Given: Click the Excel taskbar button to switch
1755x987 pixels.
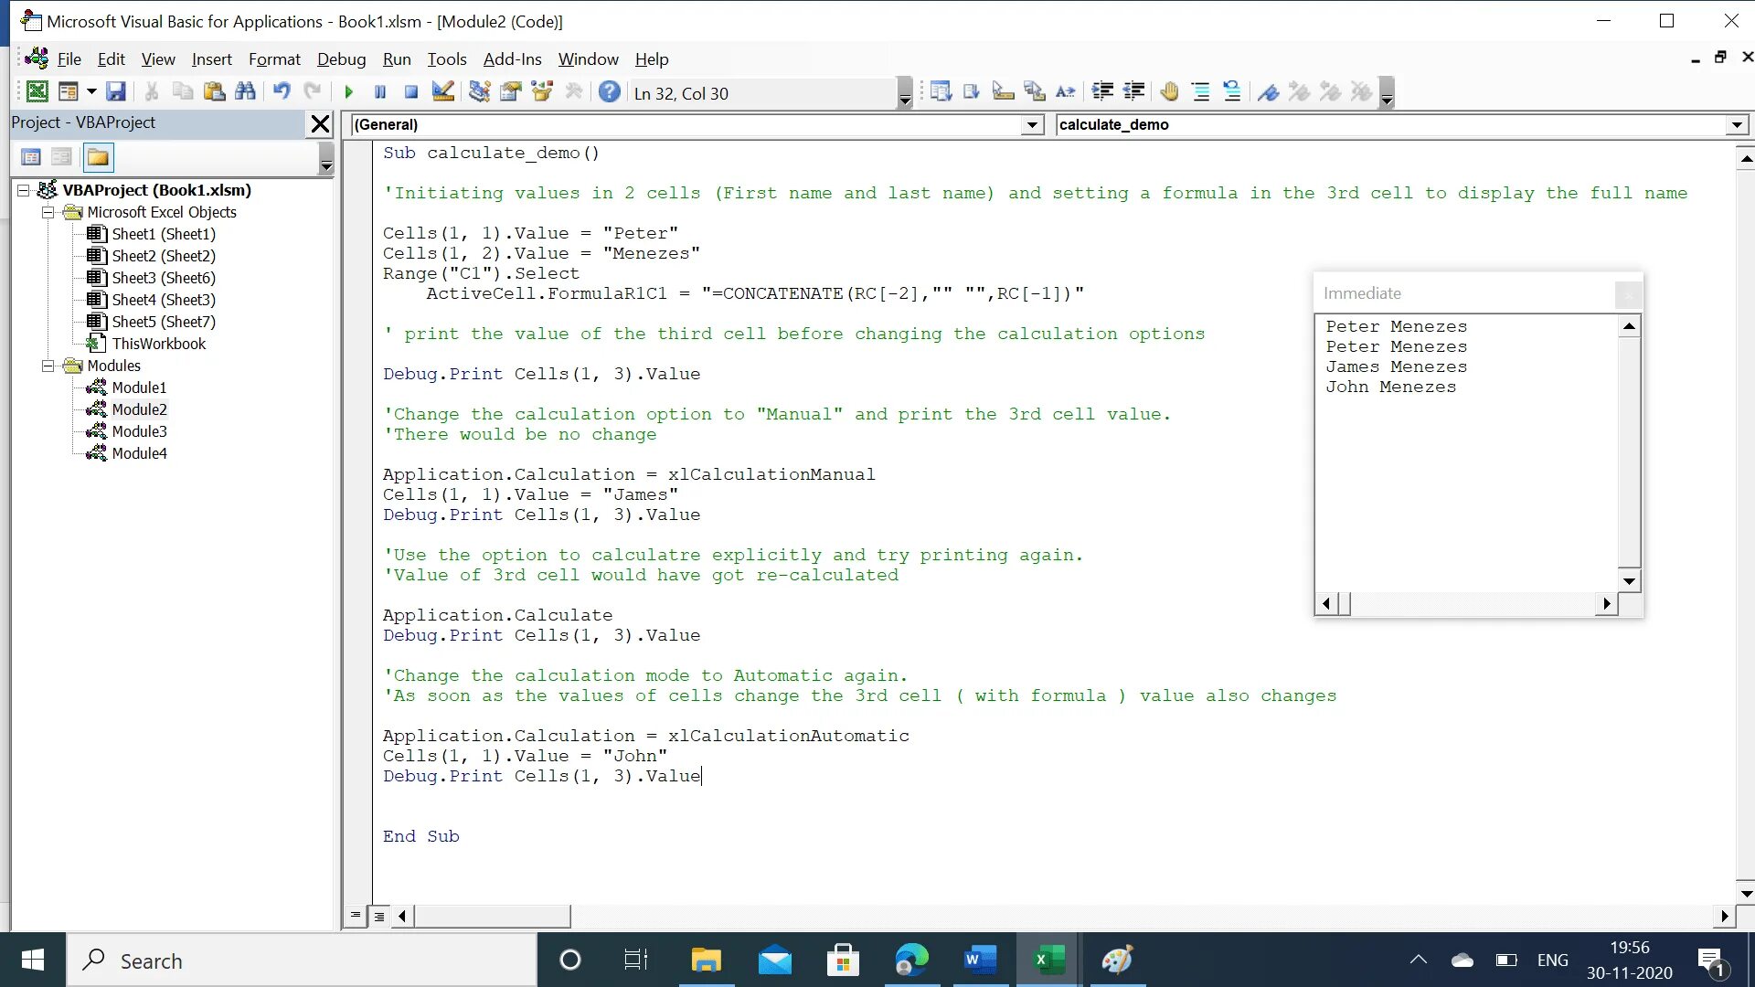Looking at the screenshot, I should [x=1048, y=960].
